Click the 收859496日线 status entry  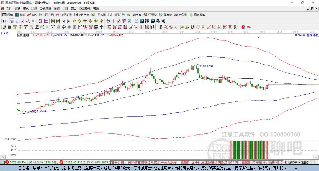pos(298,162)
